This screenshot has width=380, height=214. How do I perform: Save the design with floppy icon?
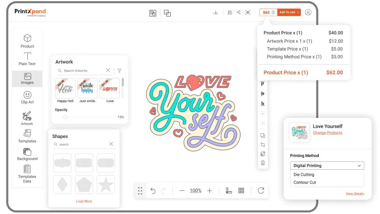click(230, 12)
